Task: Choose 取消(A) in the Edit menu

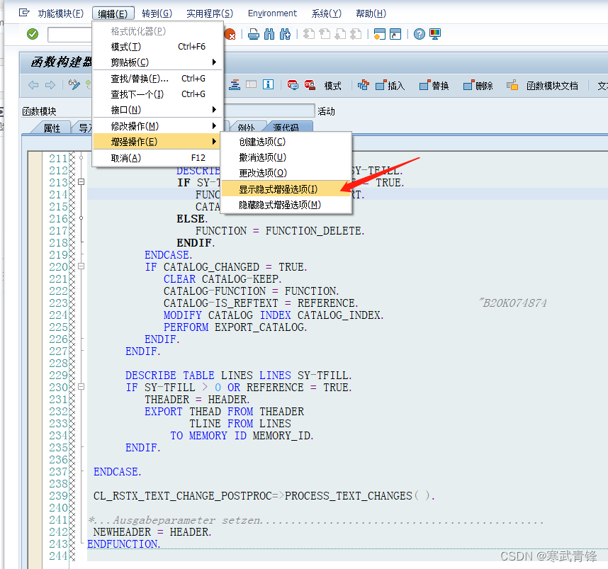Action: pos(158,158)
